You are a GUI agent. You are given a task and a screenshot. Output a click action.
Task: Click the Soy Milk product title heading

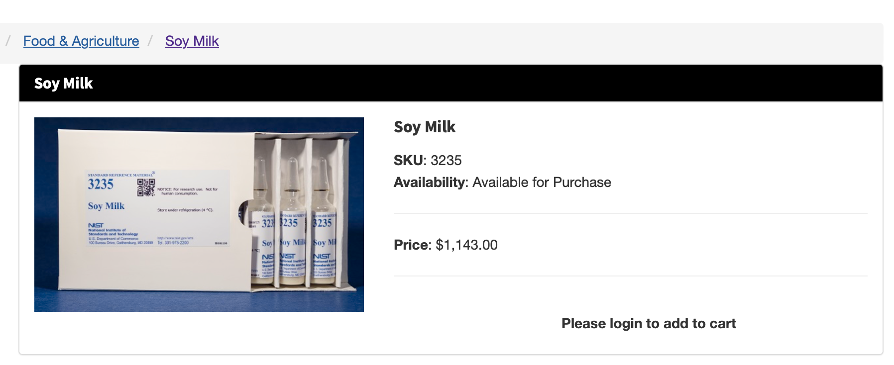(x=425, y=127)
